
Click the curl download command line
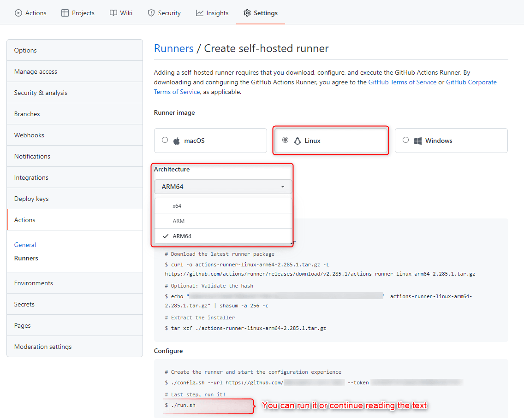click(247, 265)
